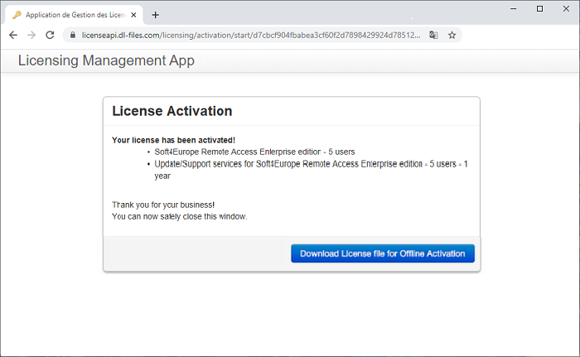
Task: Download License file for Offline Activation
Action: tap(383, 253)
